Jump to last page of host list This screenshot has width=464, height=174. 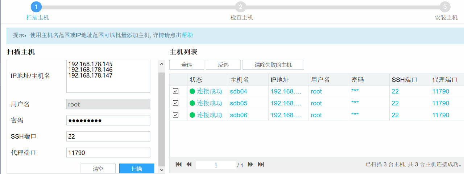(261, 165)
